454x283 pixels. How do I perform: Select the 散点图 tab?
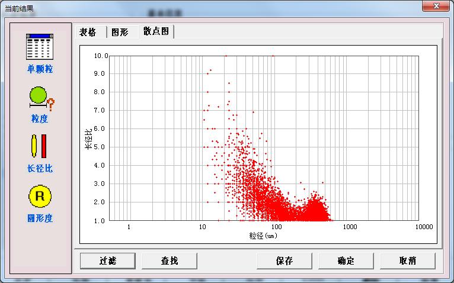[x=155, y=31]
